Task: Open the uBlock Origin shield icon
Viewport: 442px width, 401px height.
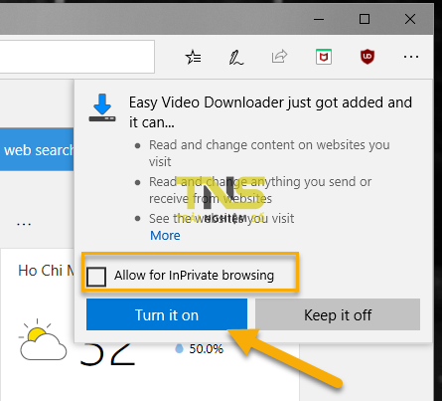Action: click(x=368, y=57)
